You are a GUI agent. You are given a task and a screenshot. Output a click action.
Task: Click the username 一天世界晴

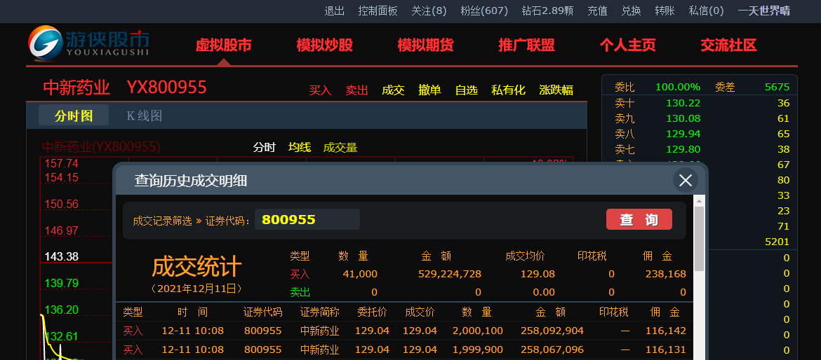click(764, 11)
